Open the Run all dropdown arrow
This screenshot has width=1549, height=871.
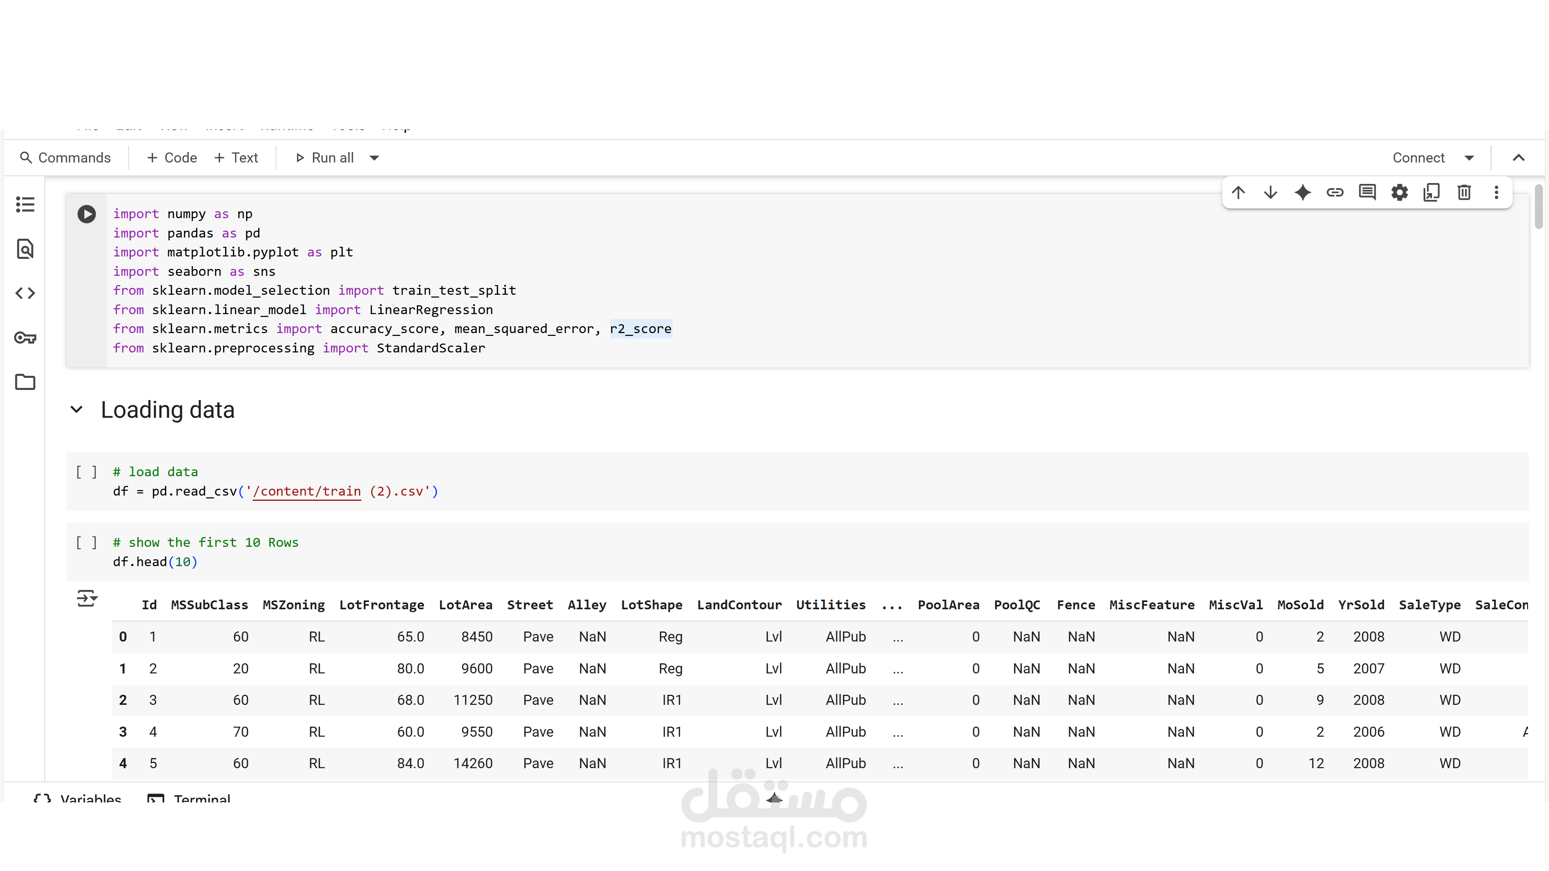pyautogui.click(x=374, y=158)
